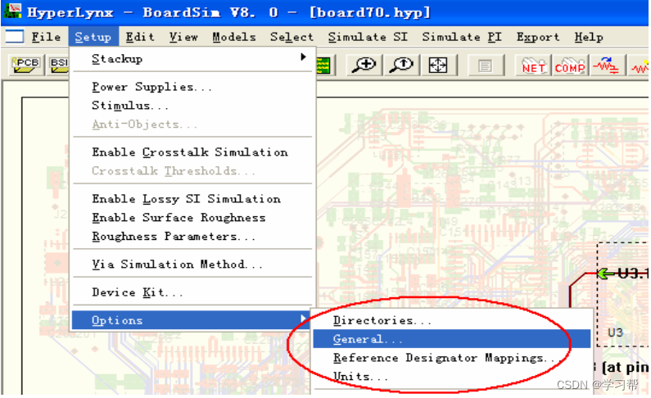Close the open Setup menu

coord(93,37)
